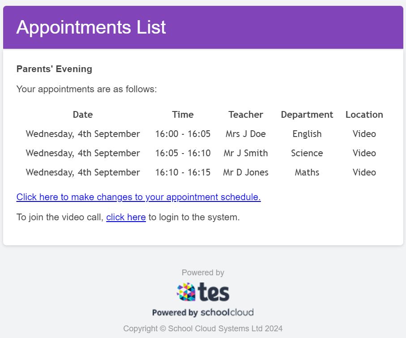Follow the 'click here' video call login link

point(126,217)
